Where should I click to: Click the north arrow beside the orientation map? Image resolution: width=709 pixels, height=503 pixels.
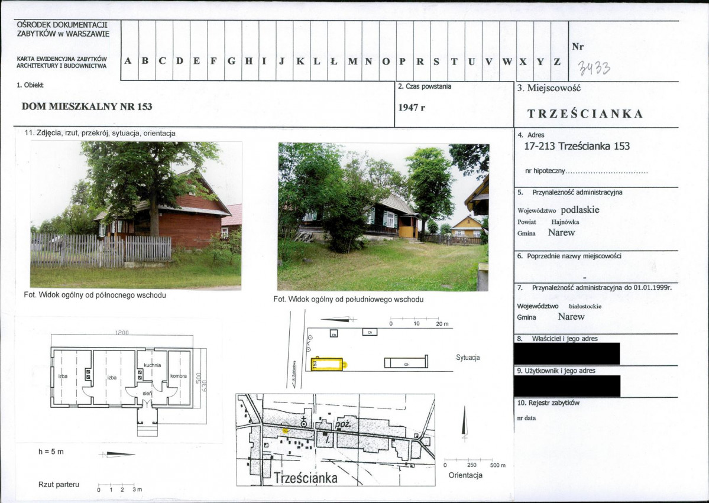(x=464, y=423)
